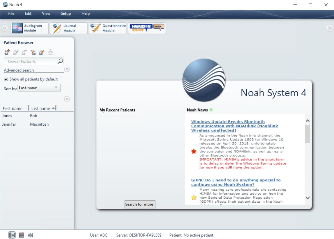Viewport: 334px width, 239px height.
Task: Expand the patient browser options arrow
Action: (x=67, y=99)
